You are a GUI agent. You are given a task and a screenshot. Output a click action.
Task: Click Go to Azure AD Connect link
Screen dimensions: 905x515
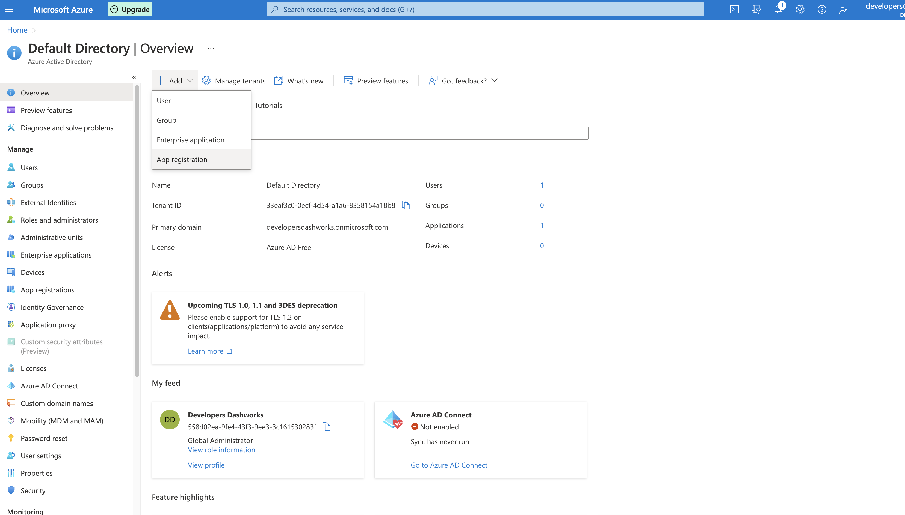pyautogui.click(x=449, y=465)
